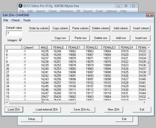Click Save 2DA As... button
The image size is (156, 128).
point(83,109)
